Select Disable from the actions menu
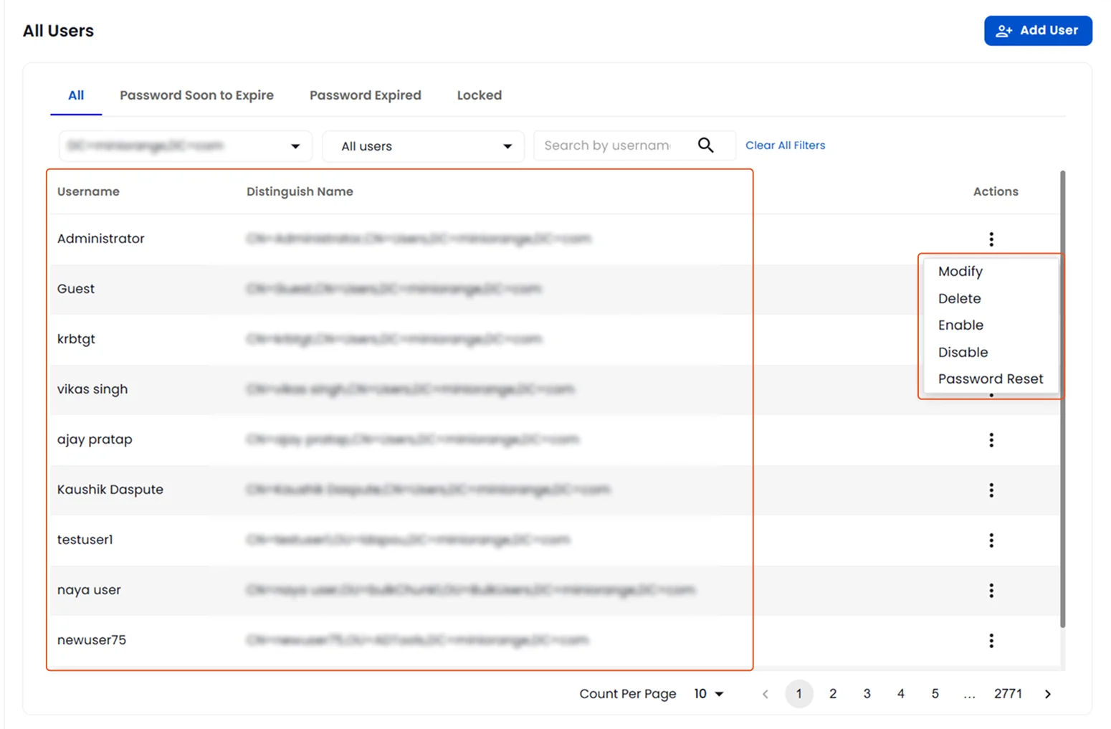This screenshot has width=1111, height=729. point(963,352)
